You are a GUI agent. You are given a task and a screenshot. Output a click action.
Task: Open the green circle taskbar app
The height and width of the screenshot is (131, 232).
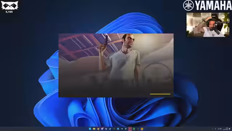click(x=134, y=129)
